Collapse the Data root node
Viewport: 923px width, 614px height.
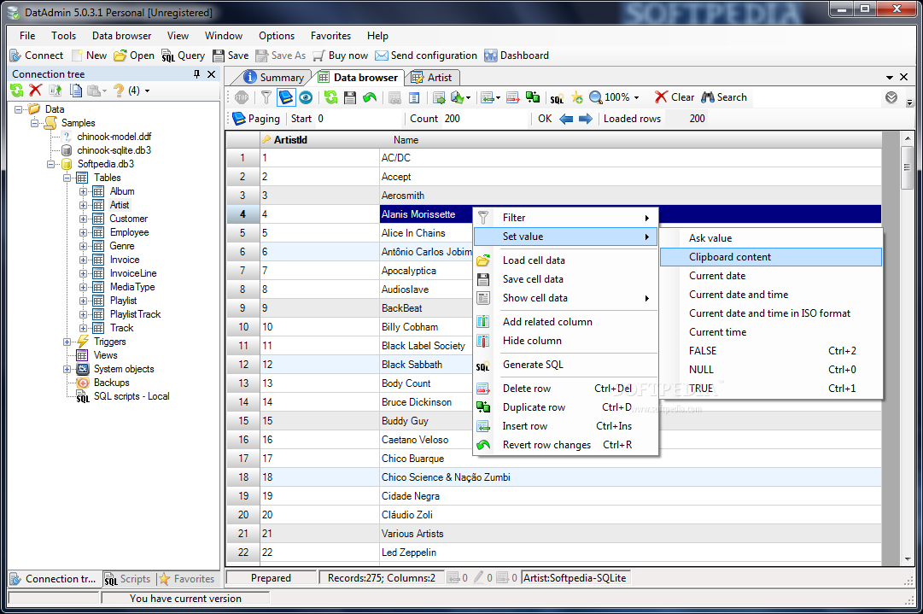tap(18, 109)
